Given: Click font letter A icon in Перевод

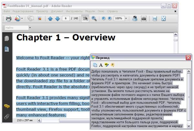Looking at the screenshot, I should [101, 65].
